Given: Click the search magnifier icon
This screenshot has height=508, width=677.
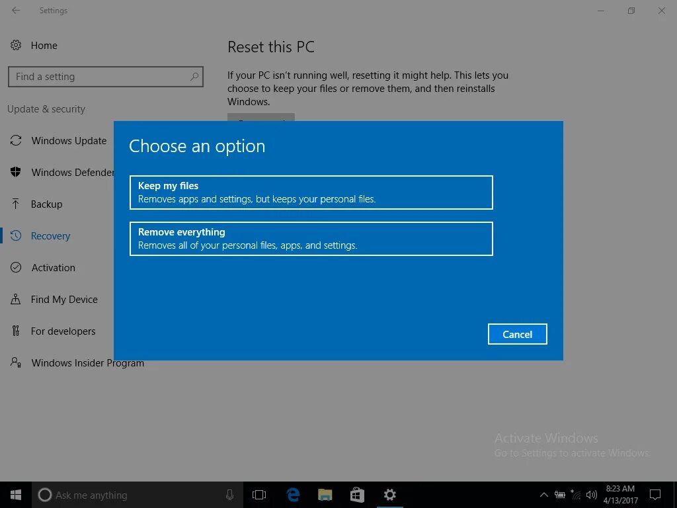Looking at the screenshot, I should 194,77.
